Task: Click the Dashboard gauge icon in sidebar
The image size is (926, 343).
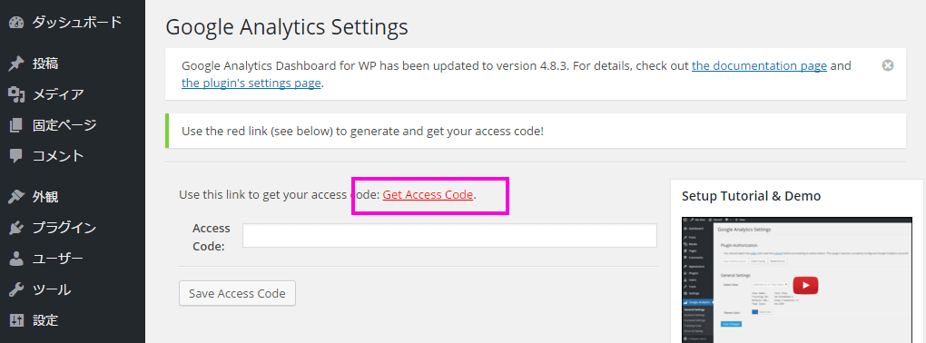Action: point(16,23)
